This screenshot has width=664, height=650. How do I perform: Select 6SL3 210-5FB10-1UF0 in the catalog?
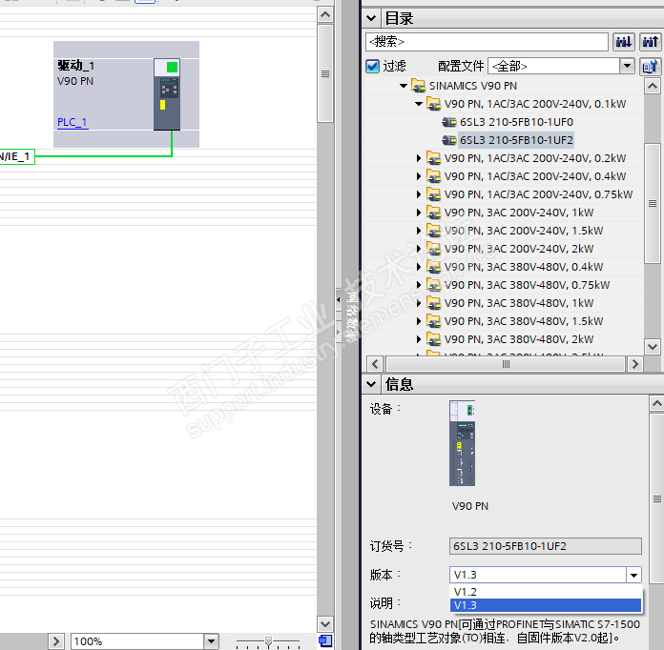(516, 122)
